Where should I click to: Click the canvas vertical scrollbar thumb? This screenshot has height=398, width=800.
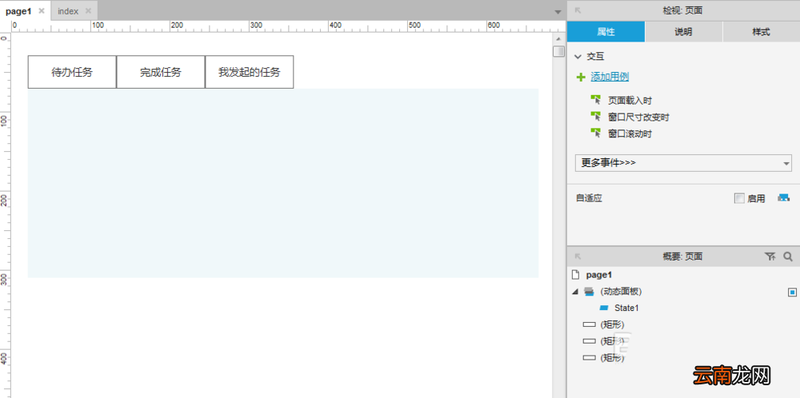tap(558, 51)
